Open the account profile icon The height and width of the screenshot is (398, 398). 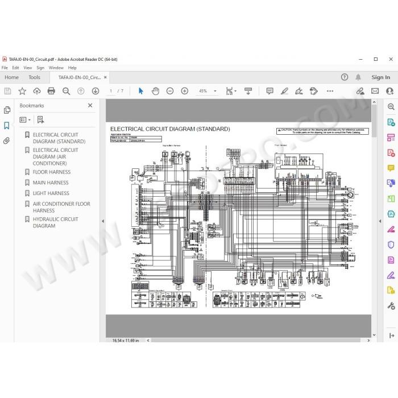(389, 91)
